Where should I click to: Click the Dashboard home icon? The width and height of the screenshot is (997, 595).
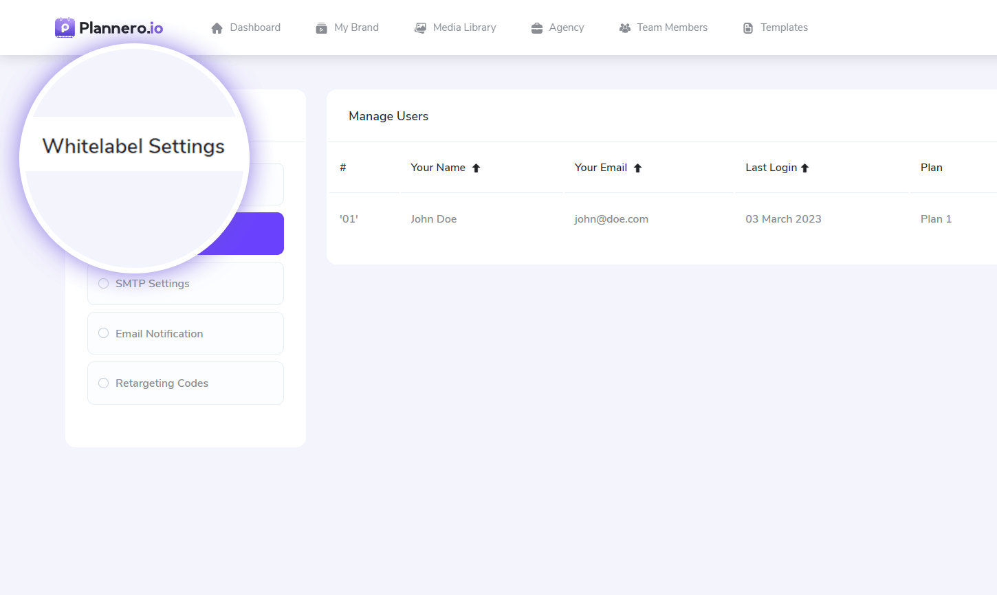(217, 28)
